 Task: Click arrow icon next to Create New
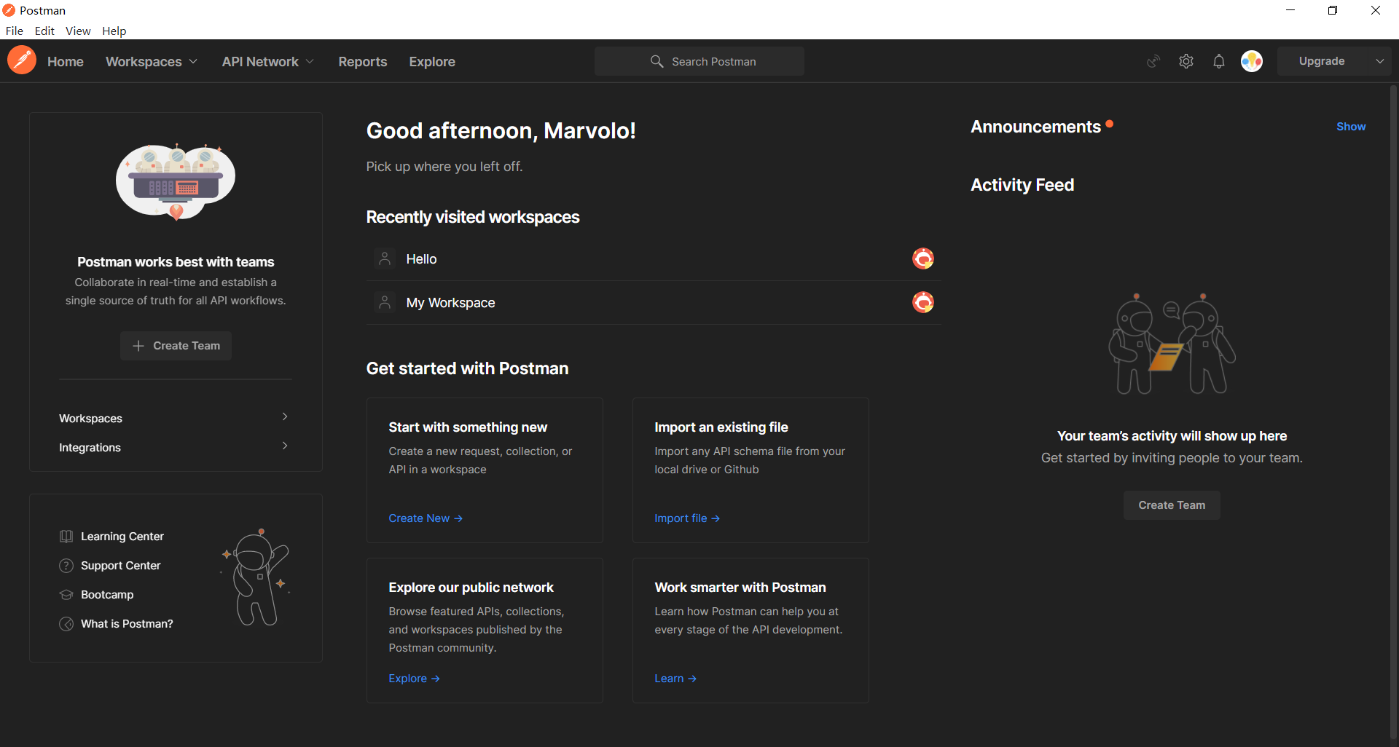[x=458, y=518]
